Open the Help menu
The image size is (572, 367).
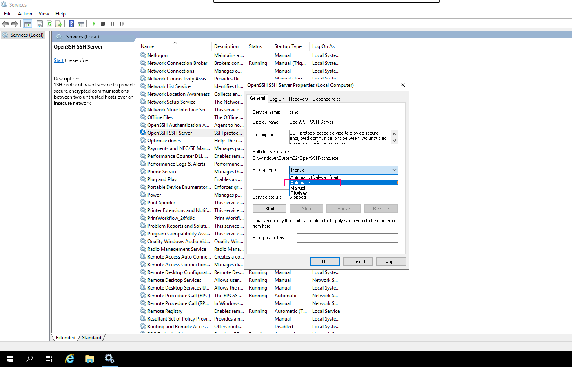pos(60,14)
